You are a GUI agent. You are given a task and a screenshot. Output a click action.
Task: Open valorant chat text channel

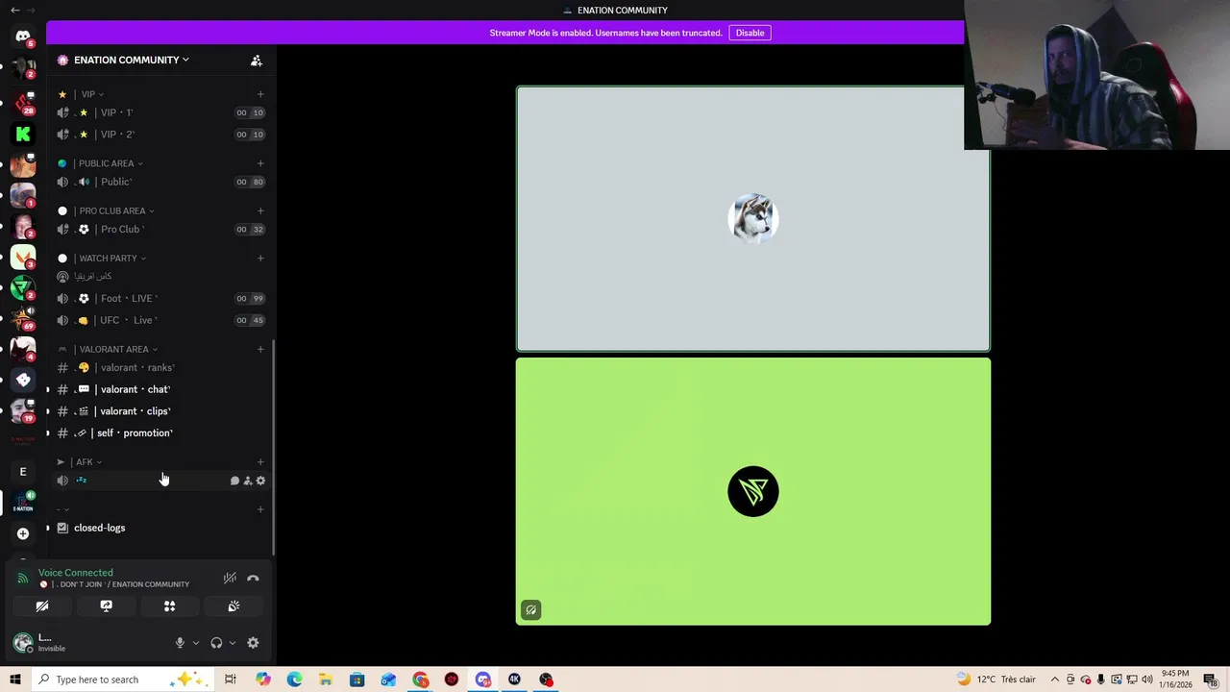pos(160,389)
